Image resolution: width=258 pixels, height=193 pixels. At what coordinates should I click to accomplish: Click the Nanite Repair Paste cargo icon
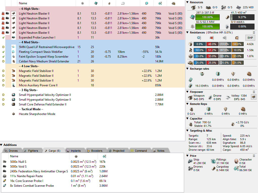click(x=5, y=176)
